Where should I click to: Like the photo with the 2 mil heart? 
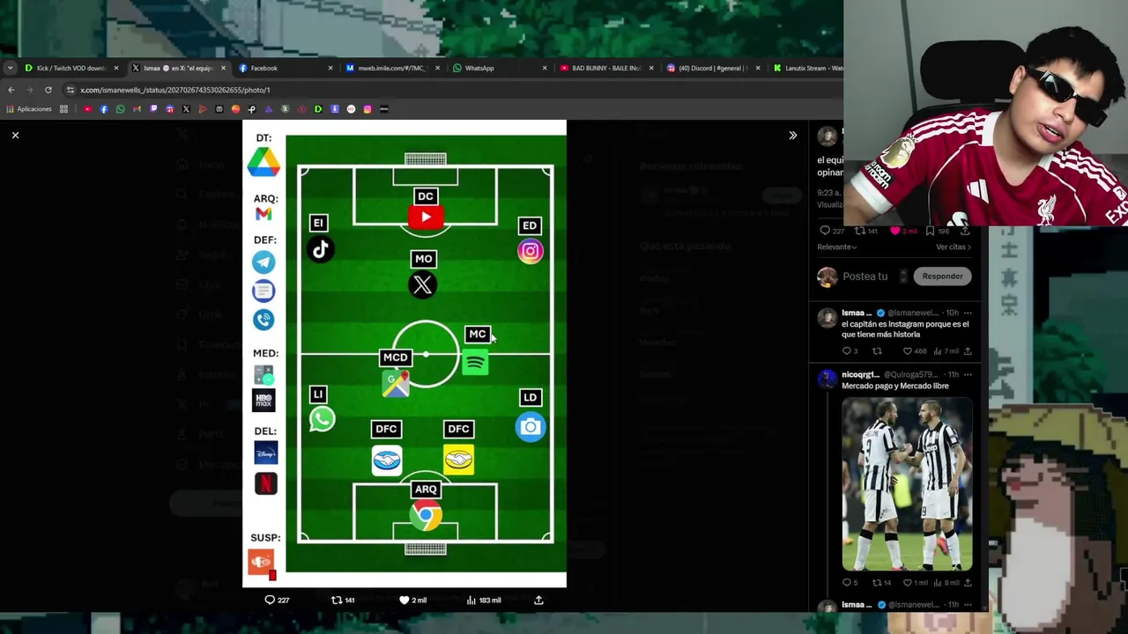click(x=412, y=600)
